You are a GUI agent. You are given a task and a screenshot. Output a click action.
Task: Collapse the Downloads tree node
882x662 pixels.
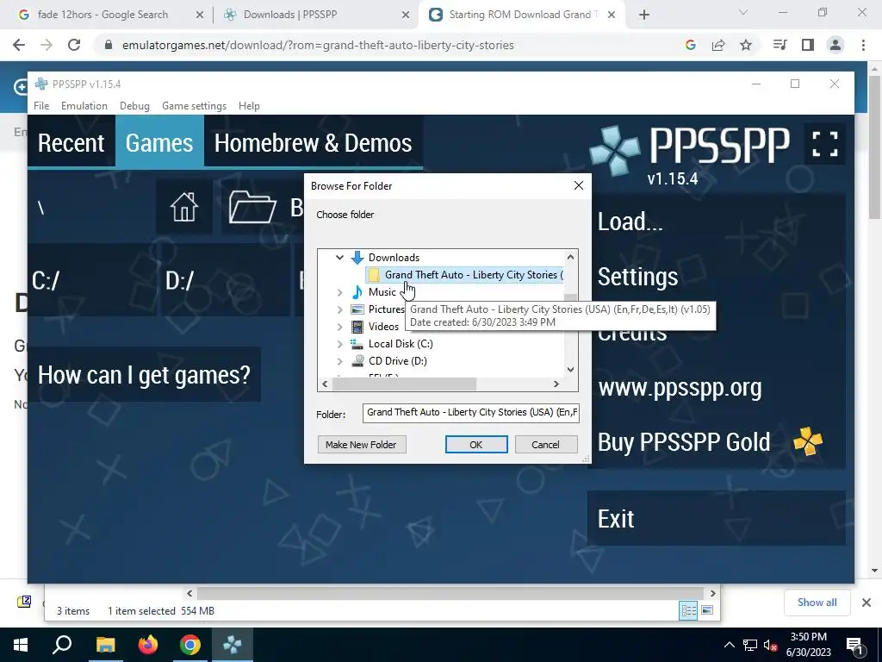(339, 257)
